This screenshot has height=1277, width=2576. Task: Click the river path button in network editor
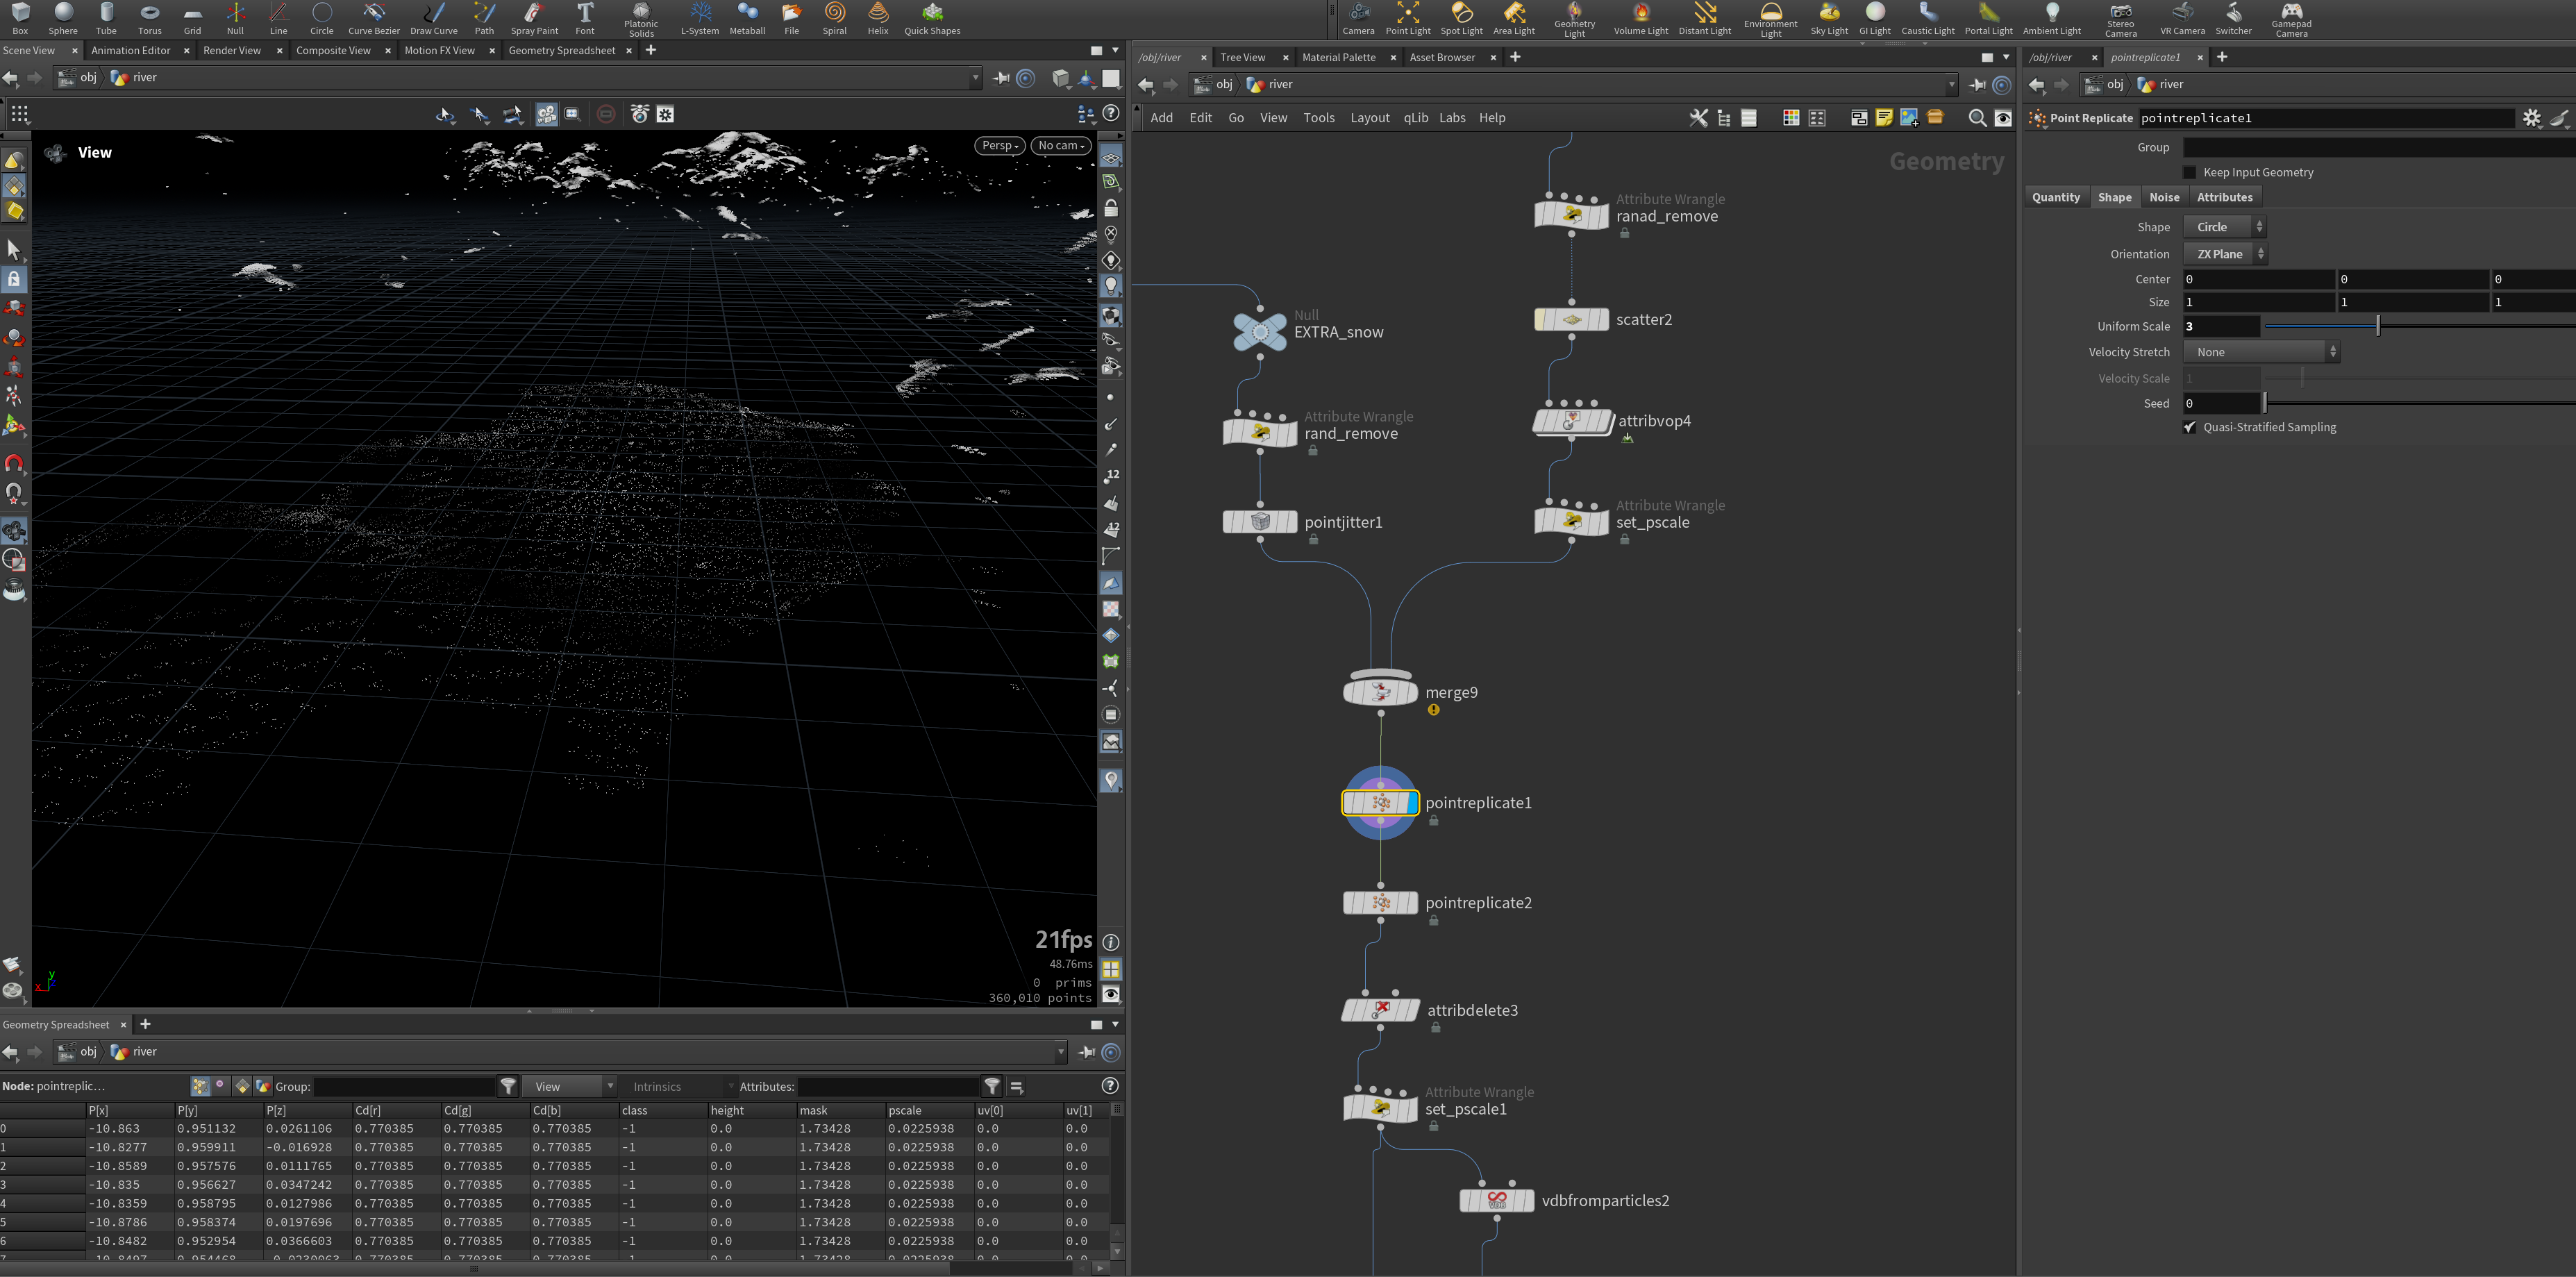[1270, 85]
